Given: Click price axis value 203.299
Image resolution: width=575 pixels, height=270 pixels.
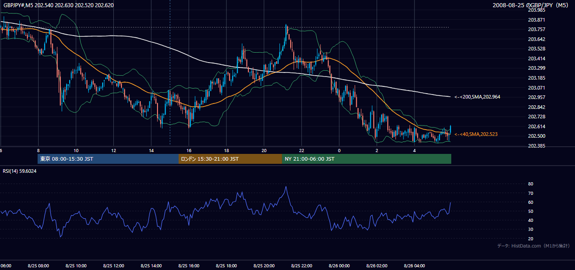Looking at the screenshot, I should 536,68.
